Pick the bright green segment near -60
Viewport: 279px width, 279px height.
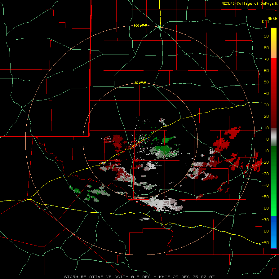click(274, 210)
